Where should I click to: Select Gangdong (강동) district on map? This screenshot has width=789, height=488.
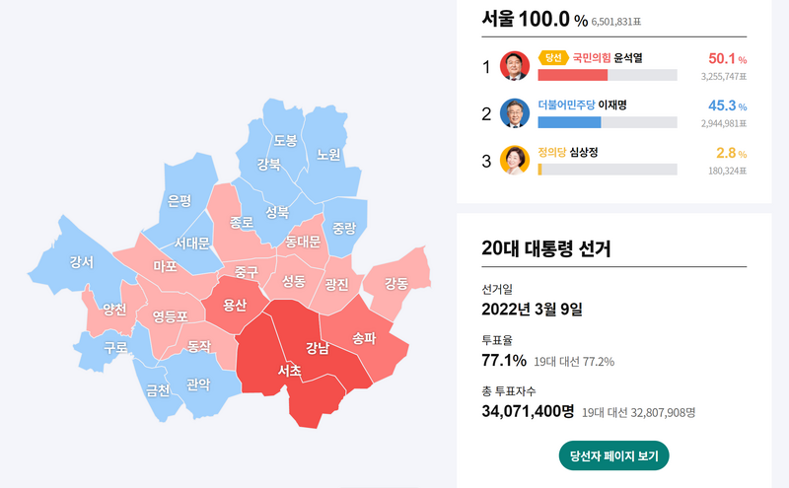click(x=395, y=284)
